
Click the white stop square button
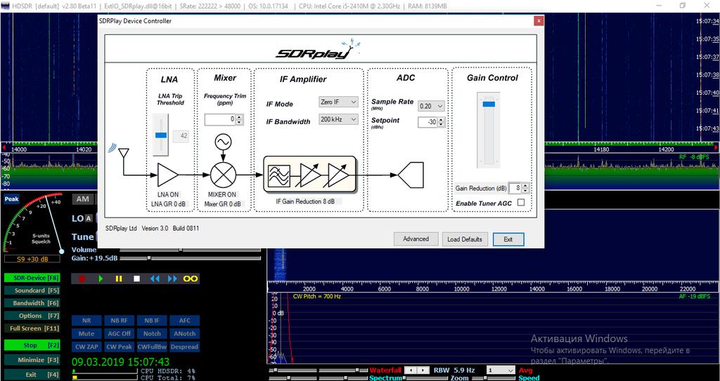pos(136,279)
